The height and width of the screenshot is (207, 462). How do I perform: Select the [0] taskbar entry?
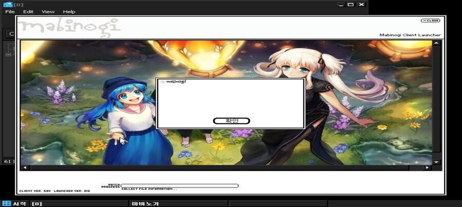coord(80,203)
